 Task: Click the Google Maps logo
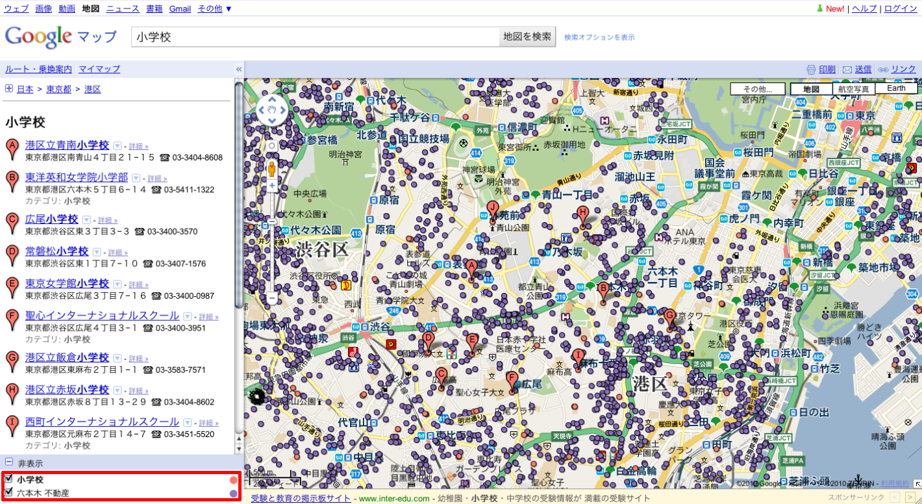point(61,36)
